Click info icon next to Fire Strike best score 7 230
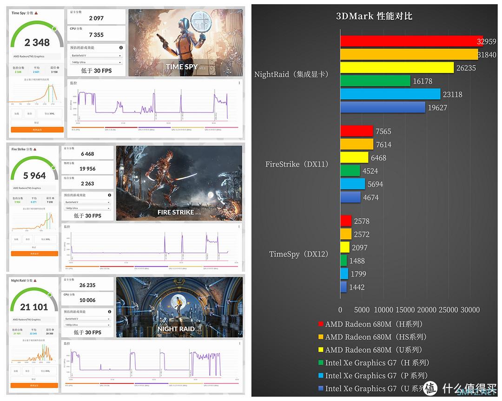The image size is (502, 401). pyautogui.click(x=53, y=198)
